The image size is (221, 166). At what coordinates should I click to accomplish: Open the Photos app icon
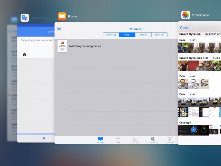[186, 15]
